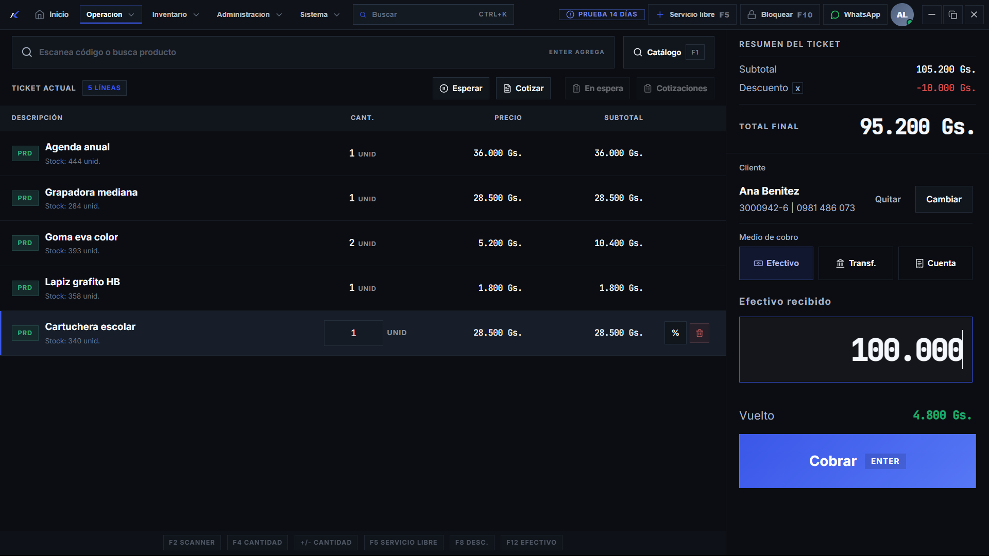Click PRD badge of Goma eva color

[25, 243]
